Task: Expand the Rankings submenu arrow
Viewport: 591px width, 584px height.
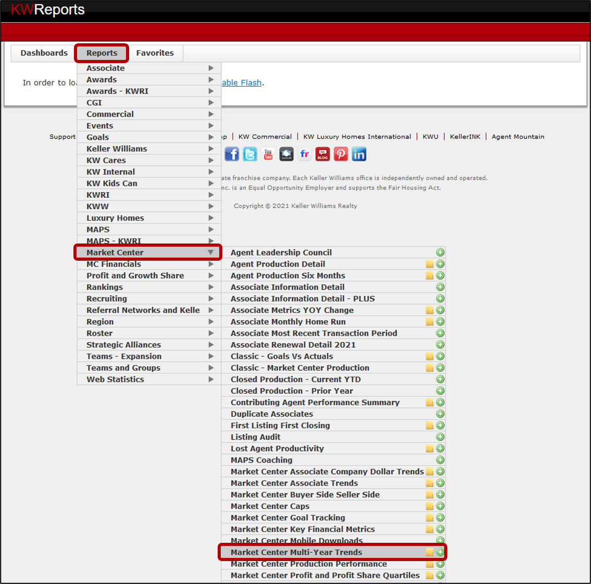Action: tap(211, 287)
